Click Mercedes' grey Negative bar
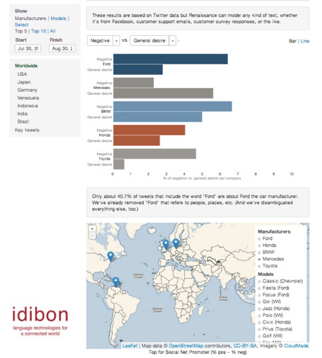This screenshot has width=322, height=358. click(x=133, y=83)
